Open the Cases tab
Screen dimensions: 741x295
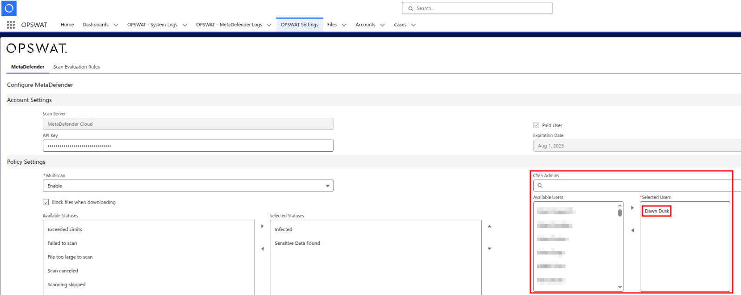(400, 25)
